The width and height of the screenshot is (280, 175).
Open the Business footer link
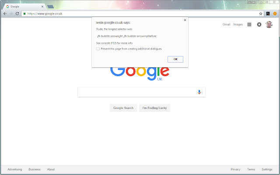pyautogui.click(x=35, y=169)
